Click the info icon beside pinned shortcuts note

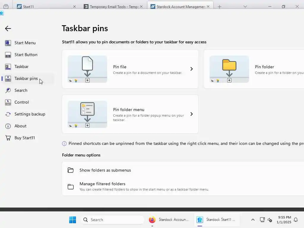[64, 143]
